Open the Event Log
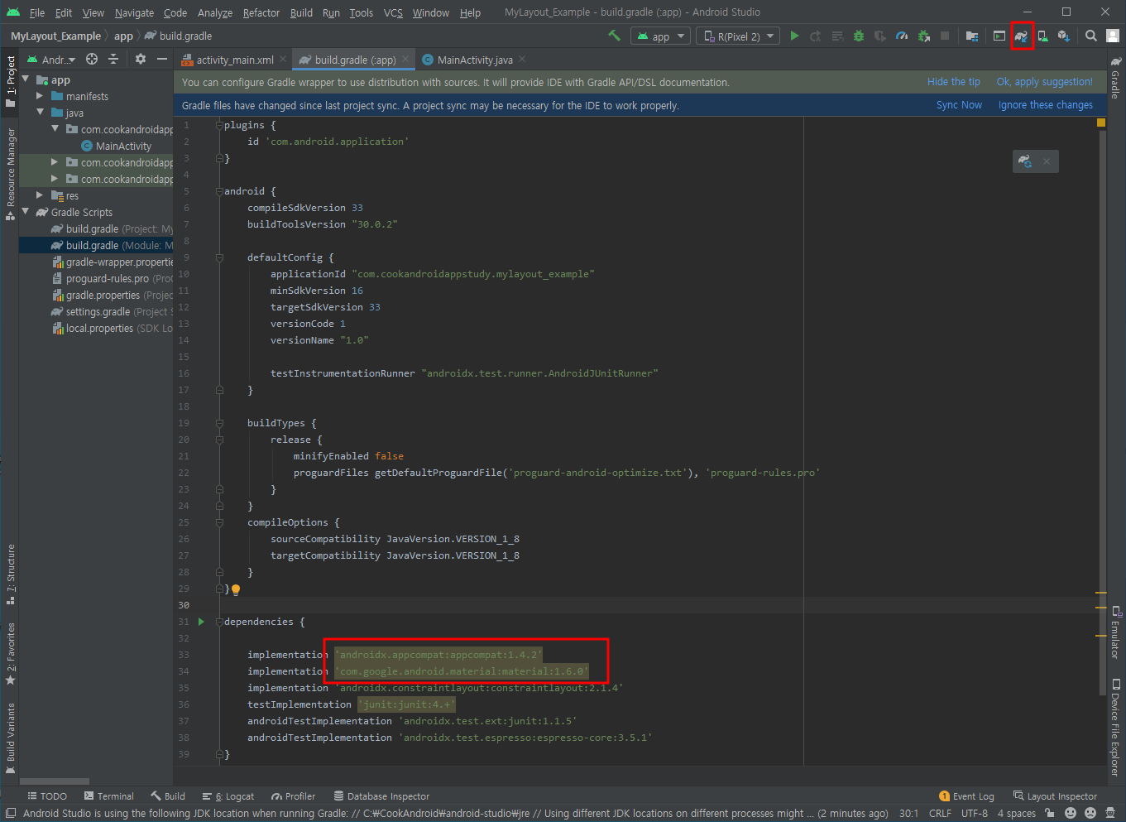The image size is (1126, 822). point(966,796)
